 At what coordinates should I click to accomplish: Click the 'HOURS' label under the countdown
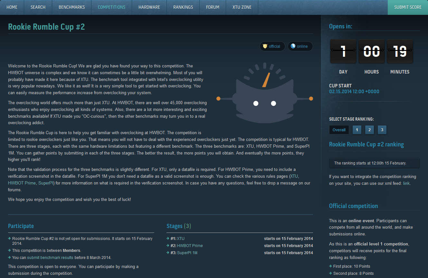tap(372, 72)
